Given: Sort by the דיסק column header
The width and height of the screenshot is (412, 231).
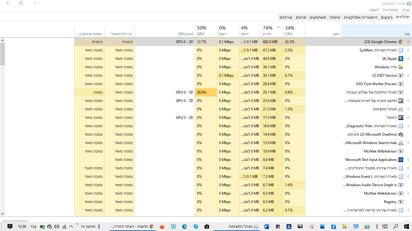Looking at the screenshot, I should [x=250, y=31].
